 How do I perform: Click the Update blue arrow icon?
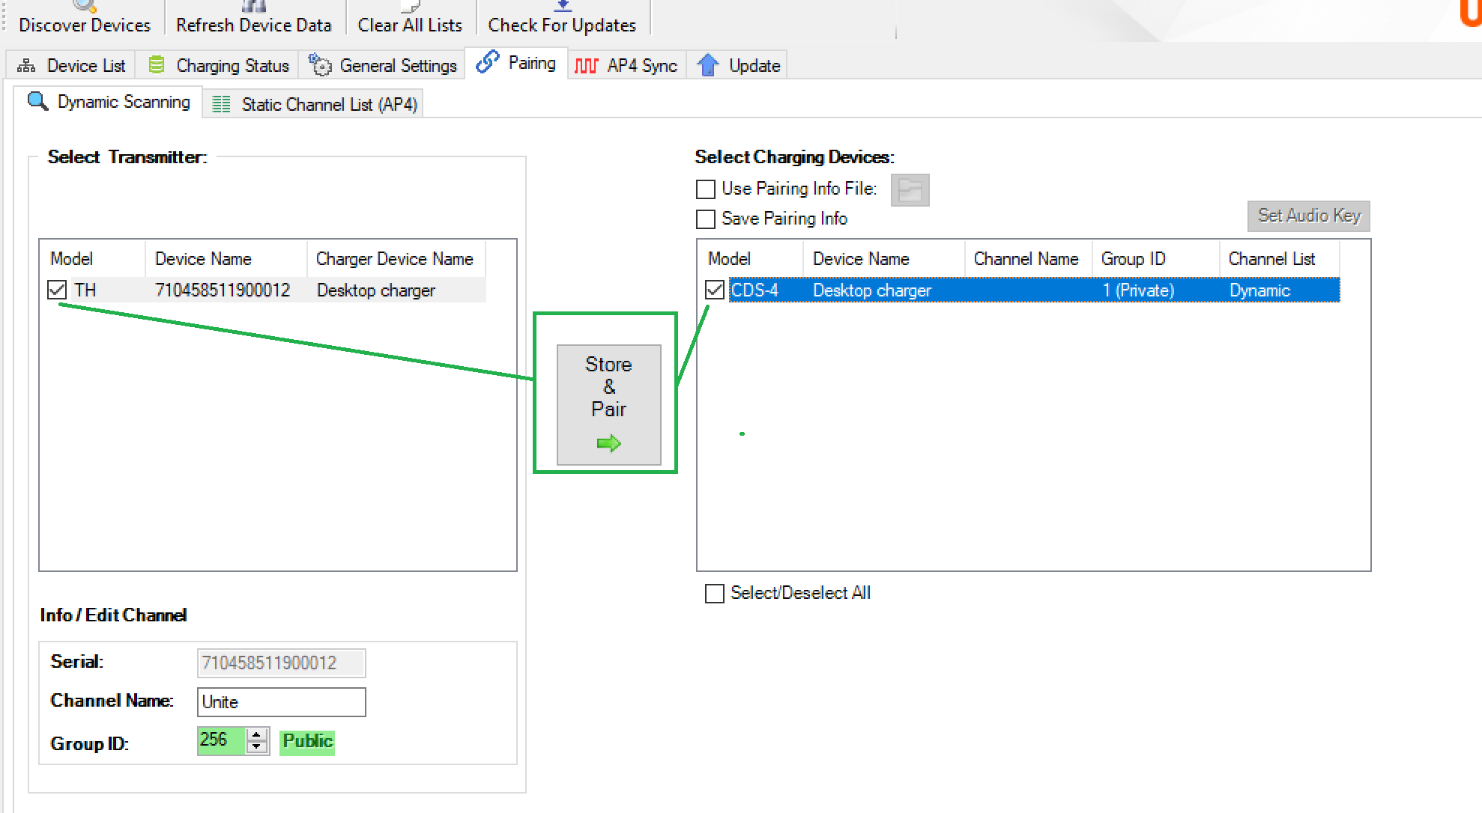[707, 65]
